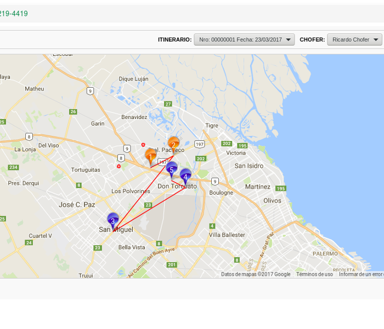This screenshot has width=384, height=329.
Task: Click orange map marker number 2
Action: (x=173, y=145)
